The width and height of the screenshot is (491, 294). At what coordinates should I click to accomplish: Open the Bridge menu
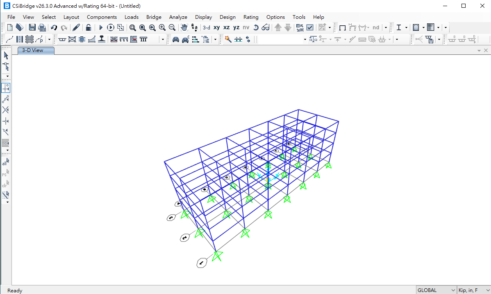pyautogui.click(x=154, y=17)
